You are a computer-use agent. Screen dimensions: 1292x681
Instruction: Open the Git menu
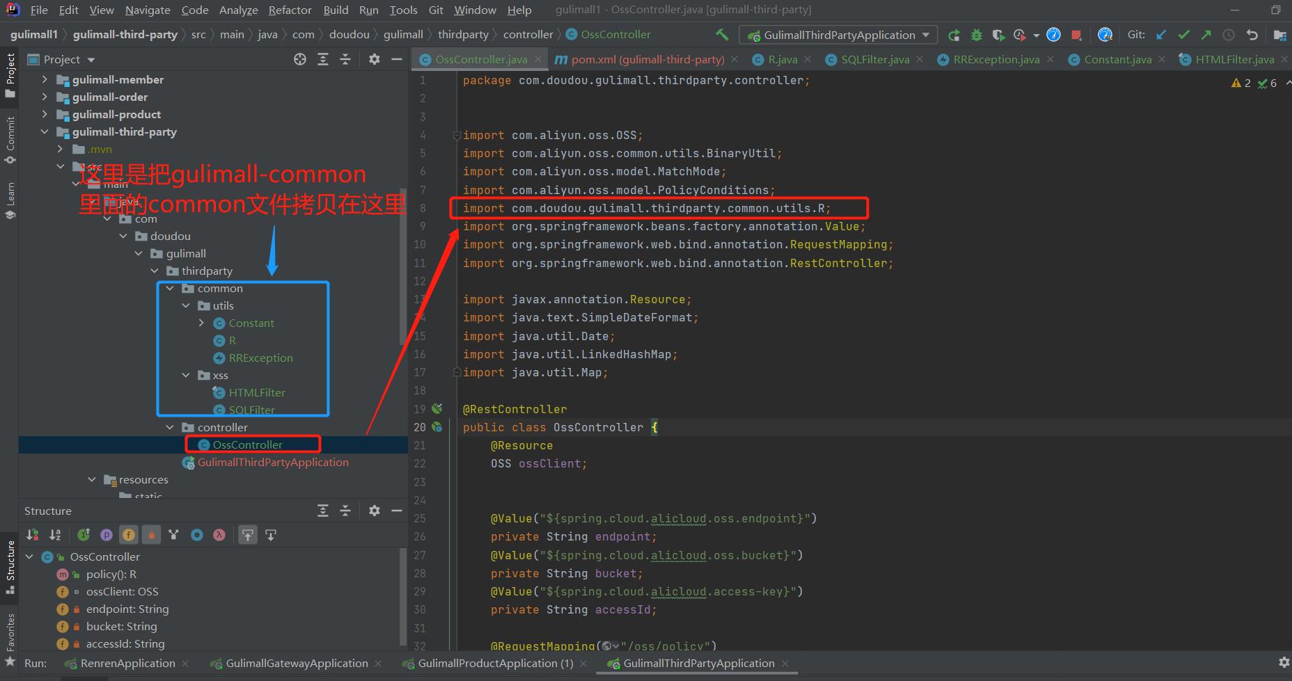tap(436, 10)
